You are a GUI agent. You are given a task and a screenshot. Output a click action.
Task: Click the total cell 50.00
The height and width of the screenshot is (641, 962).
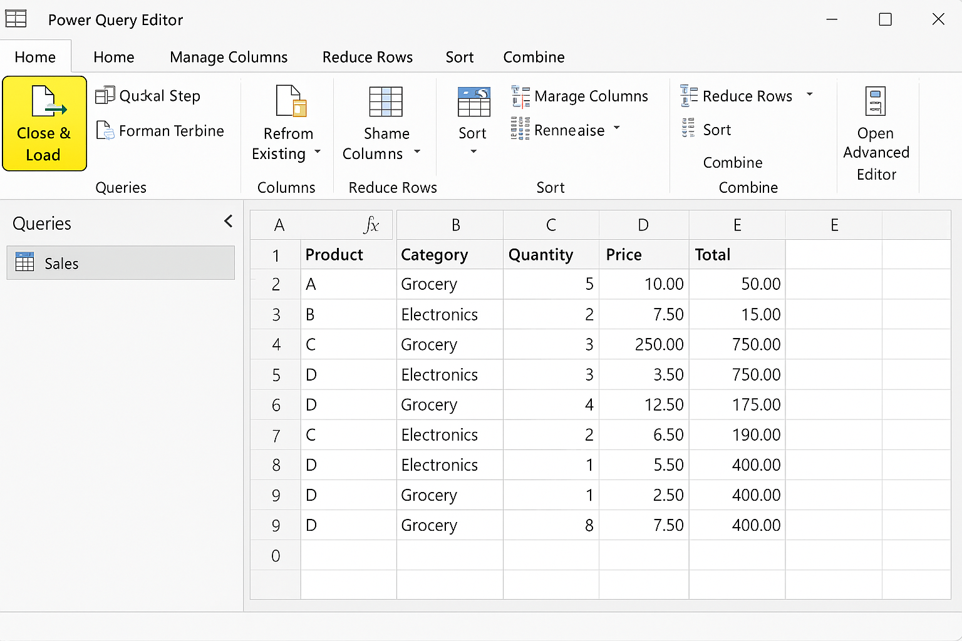pos(737,284)
